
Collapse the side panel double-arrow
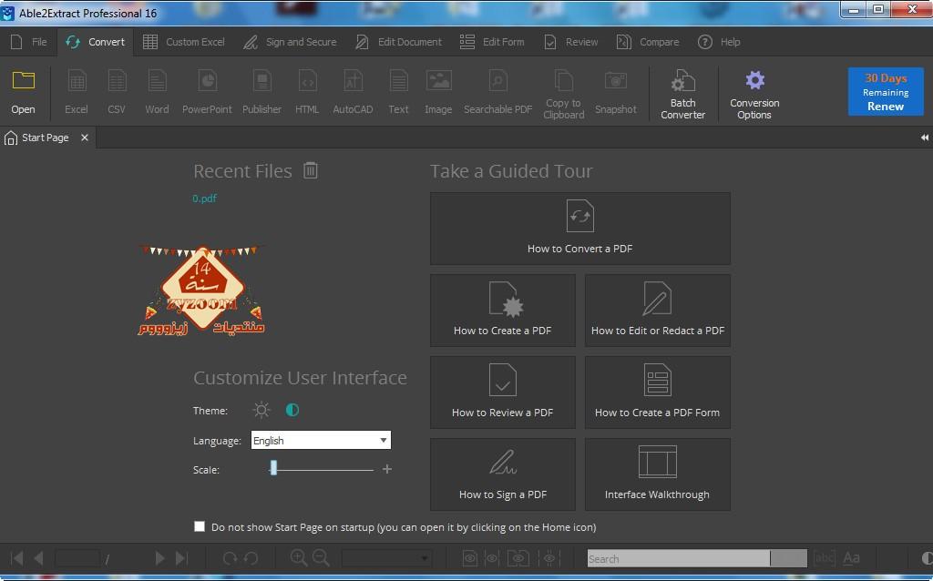[925, 138]
